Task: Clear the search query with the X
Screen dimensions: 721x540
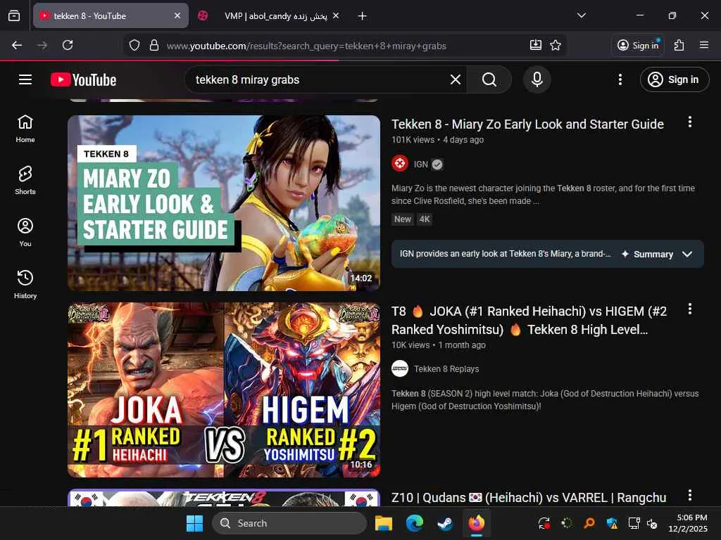Action: [456, 79]
